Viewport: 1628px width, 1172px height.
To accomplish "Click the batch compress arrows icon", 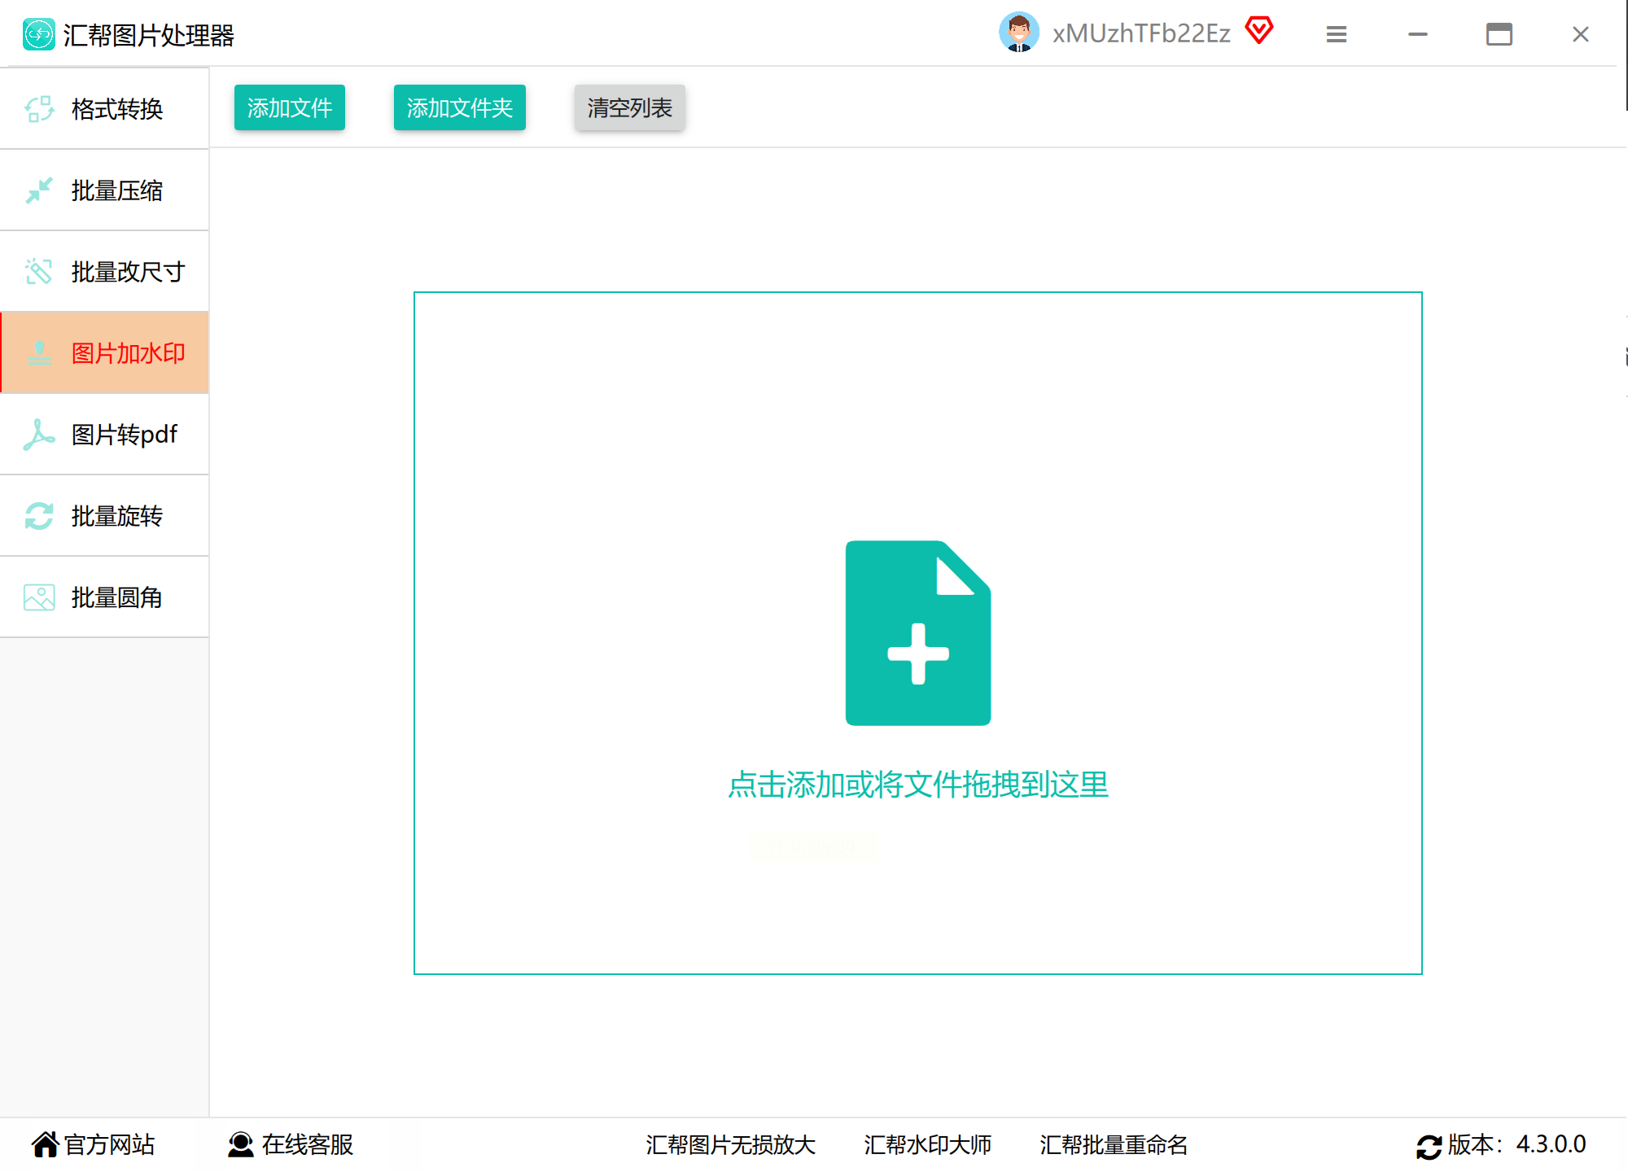I will point(39,190).
